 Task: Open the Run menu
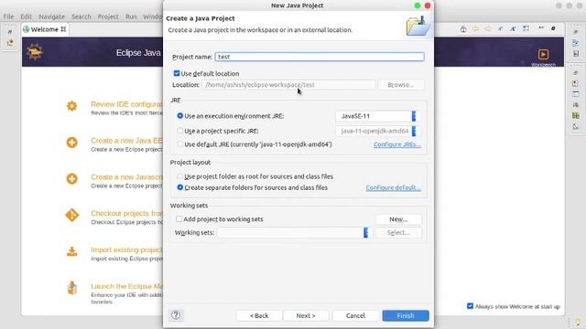click(x=131, y=16)
